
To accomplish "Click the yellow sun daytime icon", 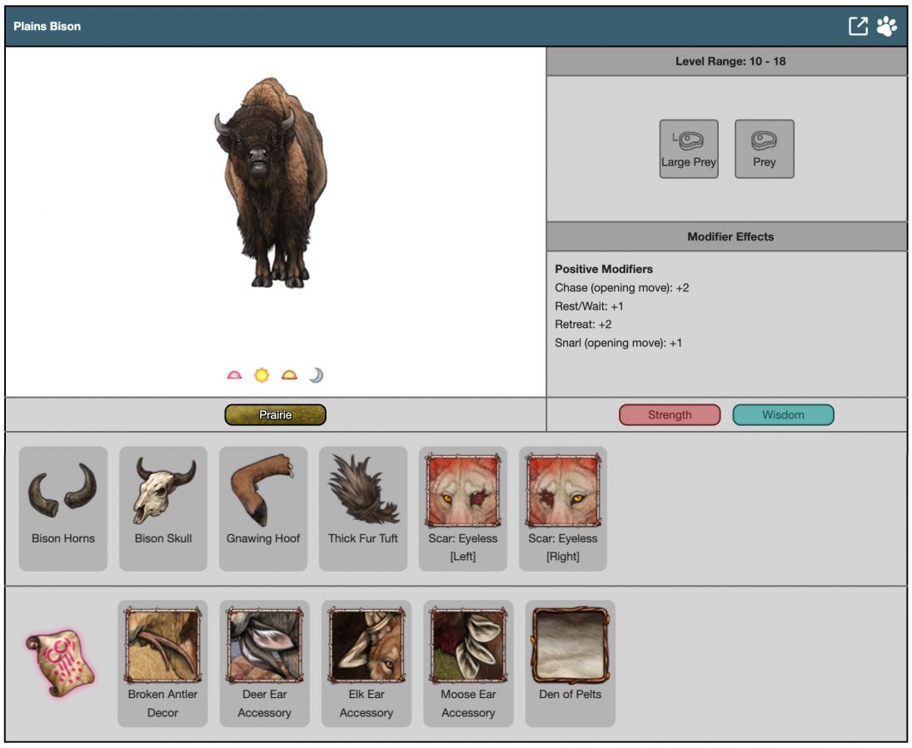I will click(262, 375).
